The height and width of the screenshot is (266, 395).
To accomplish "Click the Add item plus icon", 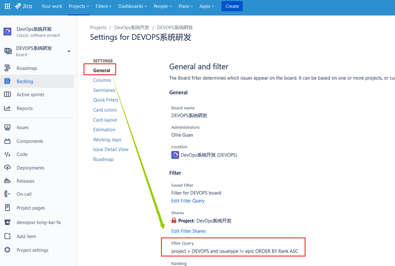I will [7, 236].
